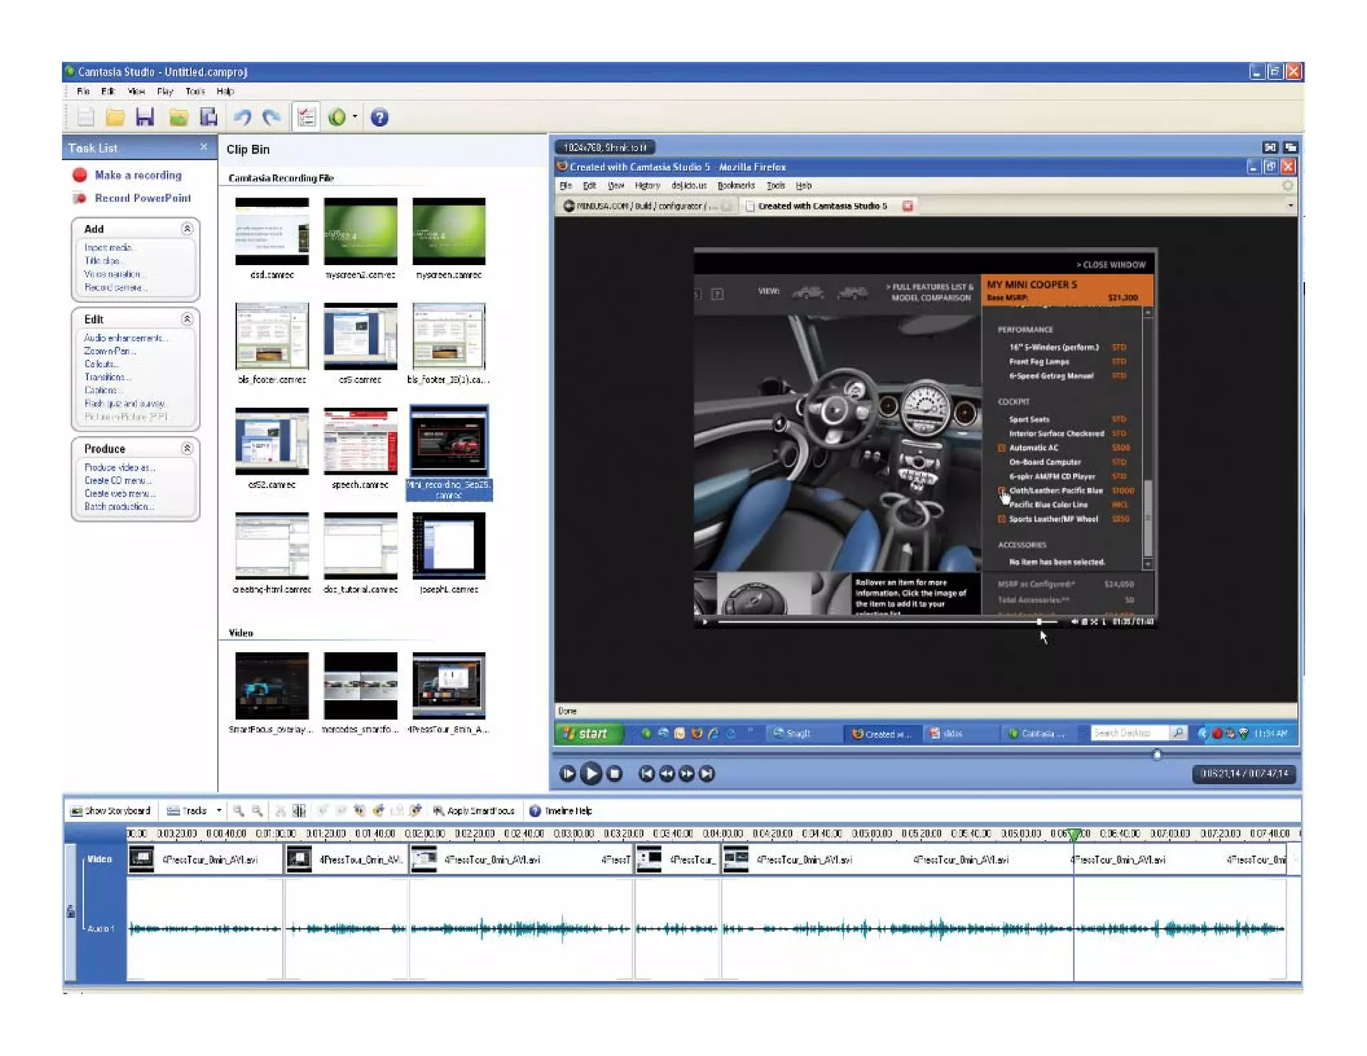Viewport: 1367px width, 1056px height.
Task: Click the green Produce icon in the toolbar
Action: click(336, 117)
